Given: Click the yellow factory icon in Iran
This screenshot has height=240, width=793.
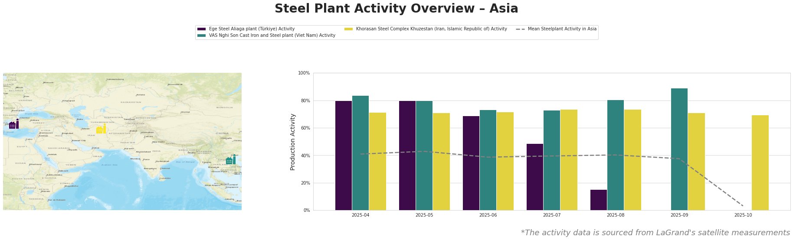Looking at the screenshot, I should (101, 129).
